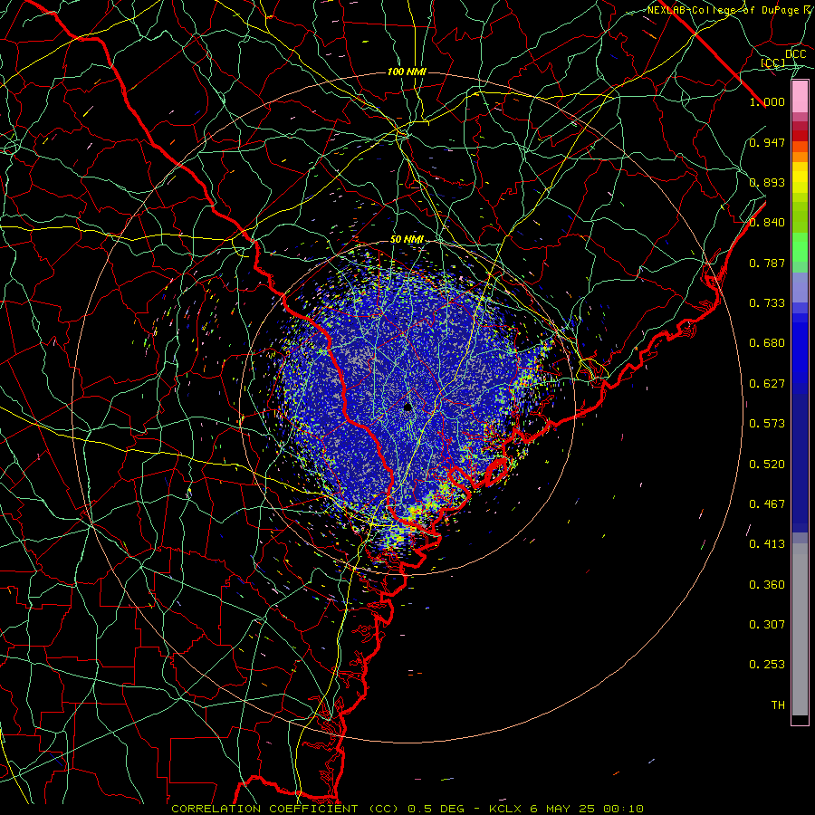Click the 0.680 scale value
The image size is (815, 815).
click(x=767, y=343)
